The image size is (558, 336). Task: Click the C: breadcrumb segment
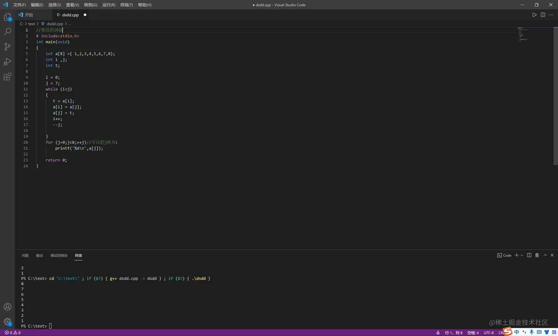21,24
